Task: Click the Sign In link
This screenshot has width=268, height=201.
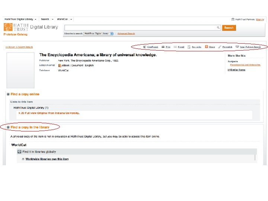Action: (x=260, y=19)
